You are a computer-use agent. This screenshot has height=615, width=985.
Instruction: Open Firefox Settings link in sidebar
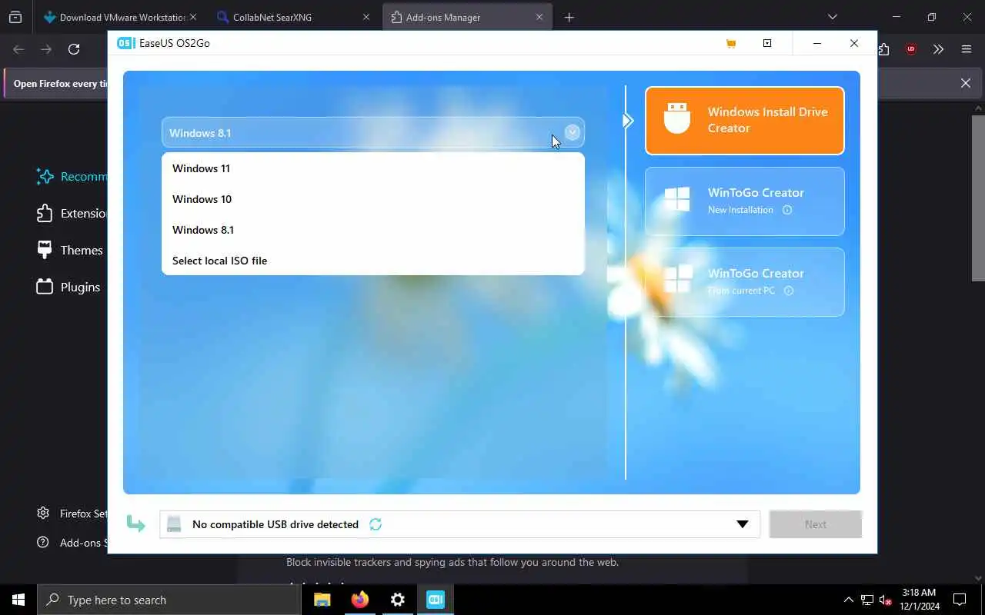[x=72, y=514]
